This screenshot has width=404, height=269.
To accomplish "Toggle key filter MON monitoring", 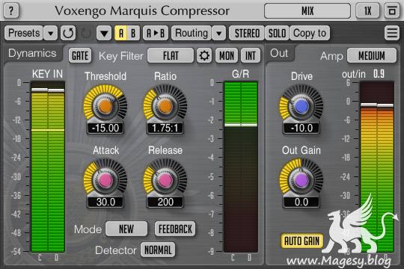I will tap(227, 55).
